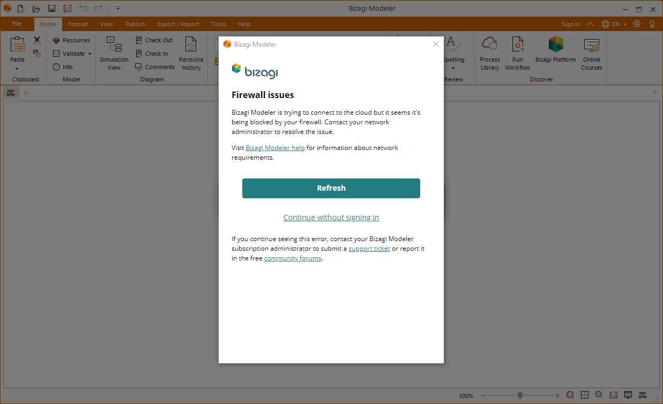Click the Paste clipboard icon
The width and height of the screenshot is (663, 404).
coord(17,45)
